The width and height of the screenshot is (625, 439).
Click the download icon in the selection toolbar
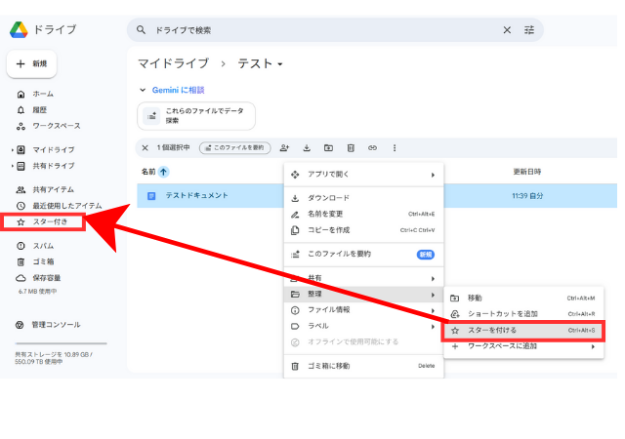click(307, 148)
